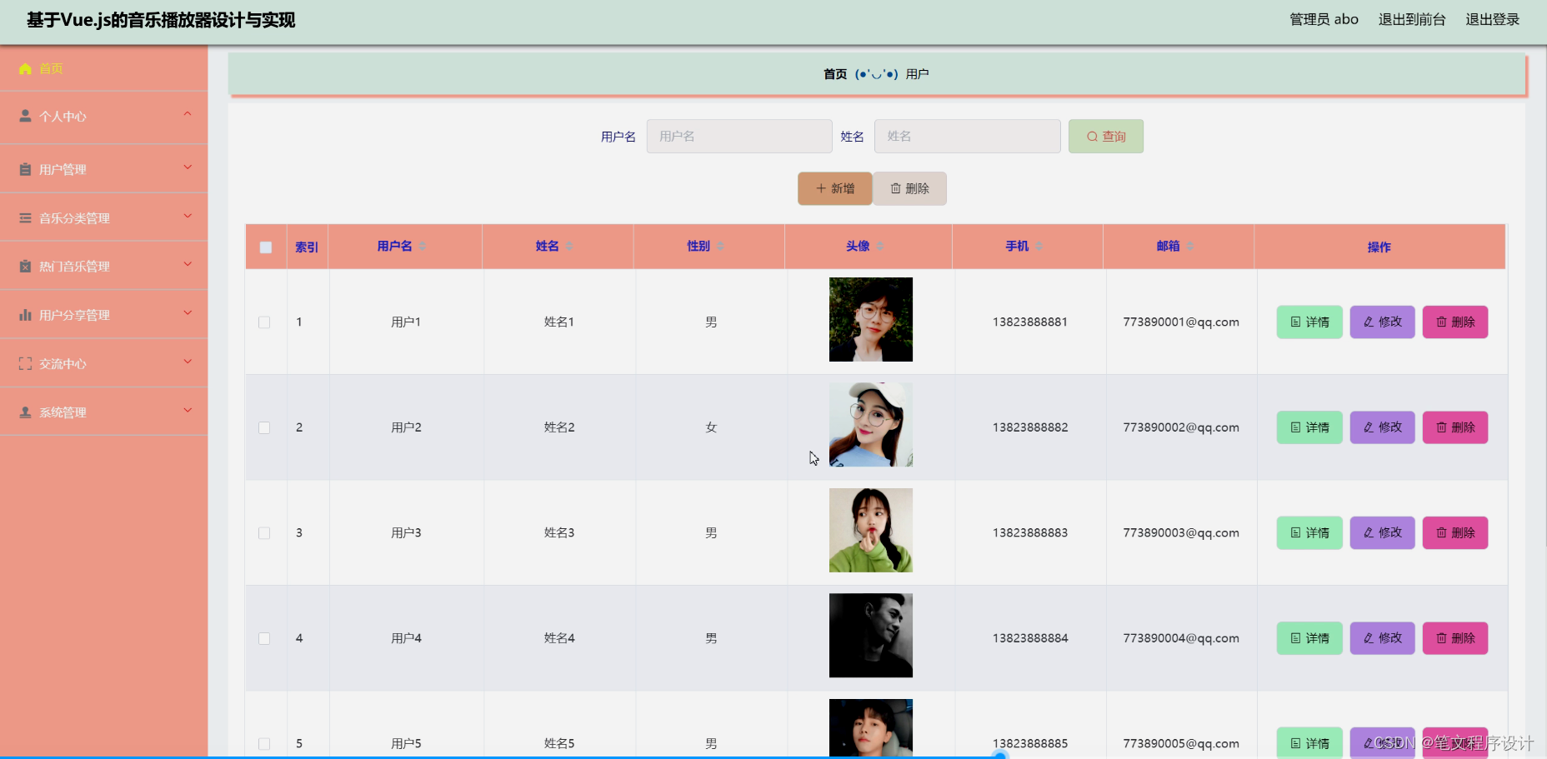Check the checkbox for 用户1 row

265,322
